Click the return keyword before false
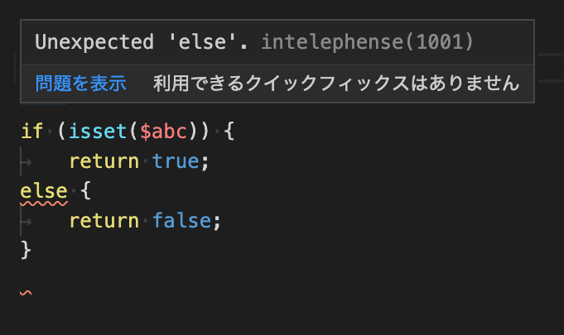 pyautogui.click(x=104, y=221)
